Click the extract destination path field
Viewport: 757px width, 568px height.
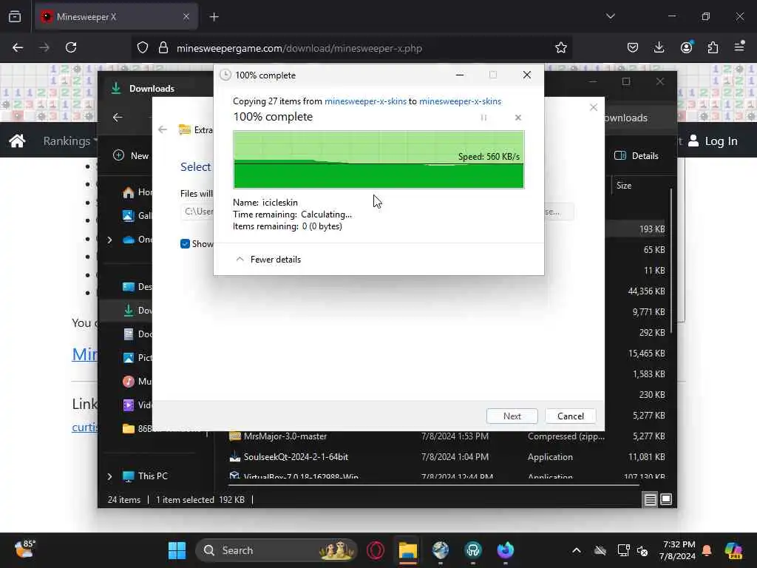pos(197,212)
